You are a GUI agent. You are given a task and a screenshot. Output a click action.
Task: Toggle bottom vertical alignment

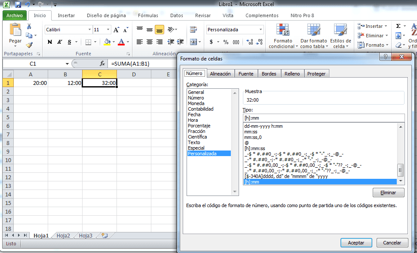point(159,29)
